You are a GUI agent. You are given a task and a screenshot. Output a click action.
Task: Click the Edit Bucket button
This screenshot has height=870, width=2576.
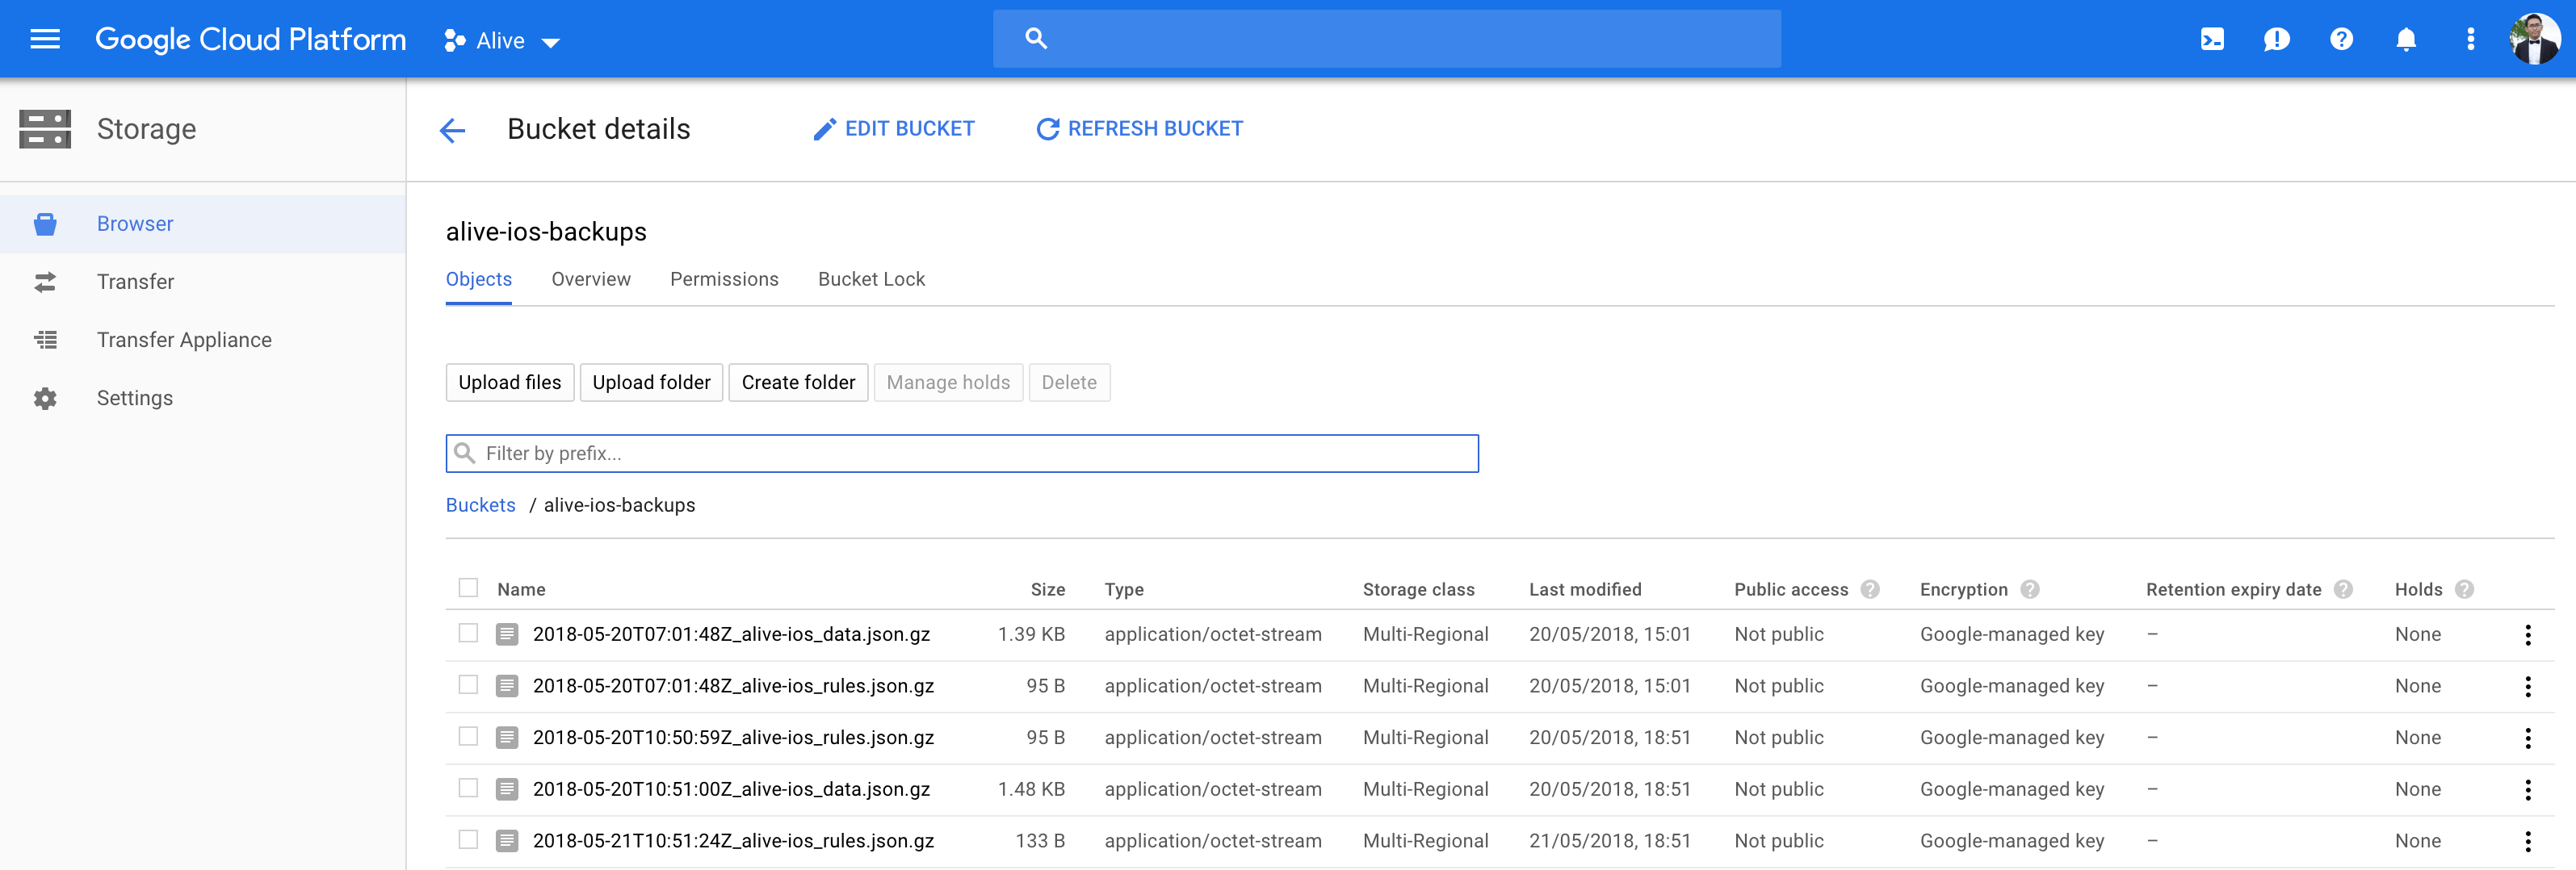(x=893, y=128)
